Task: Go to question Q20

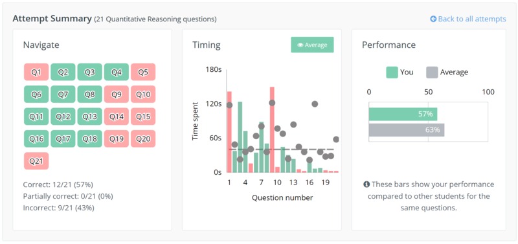Action: tap(143, 139)
